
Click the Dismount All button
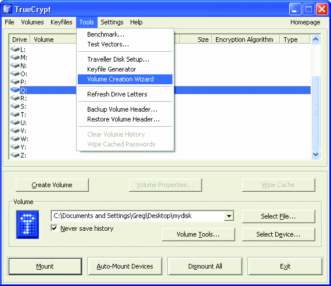pos(205,266)
